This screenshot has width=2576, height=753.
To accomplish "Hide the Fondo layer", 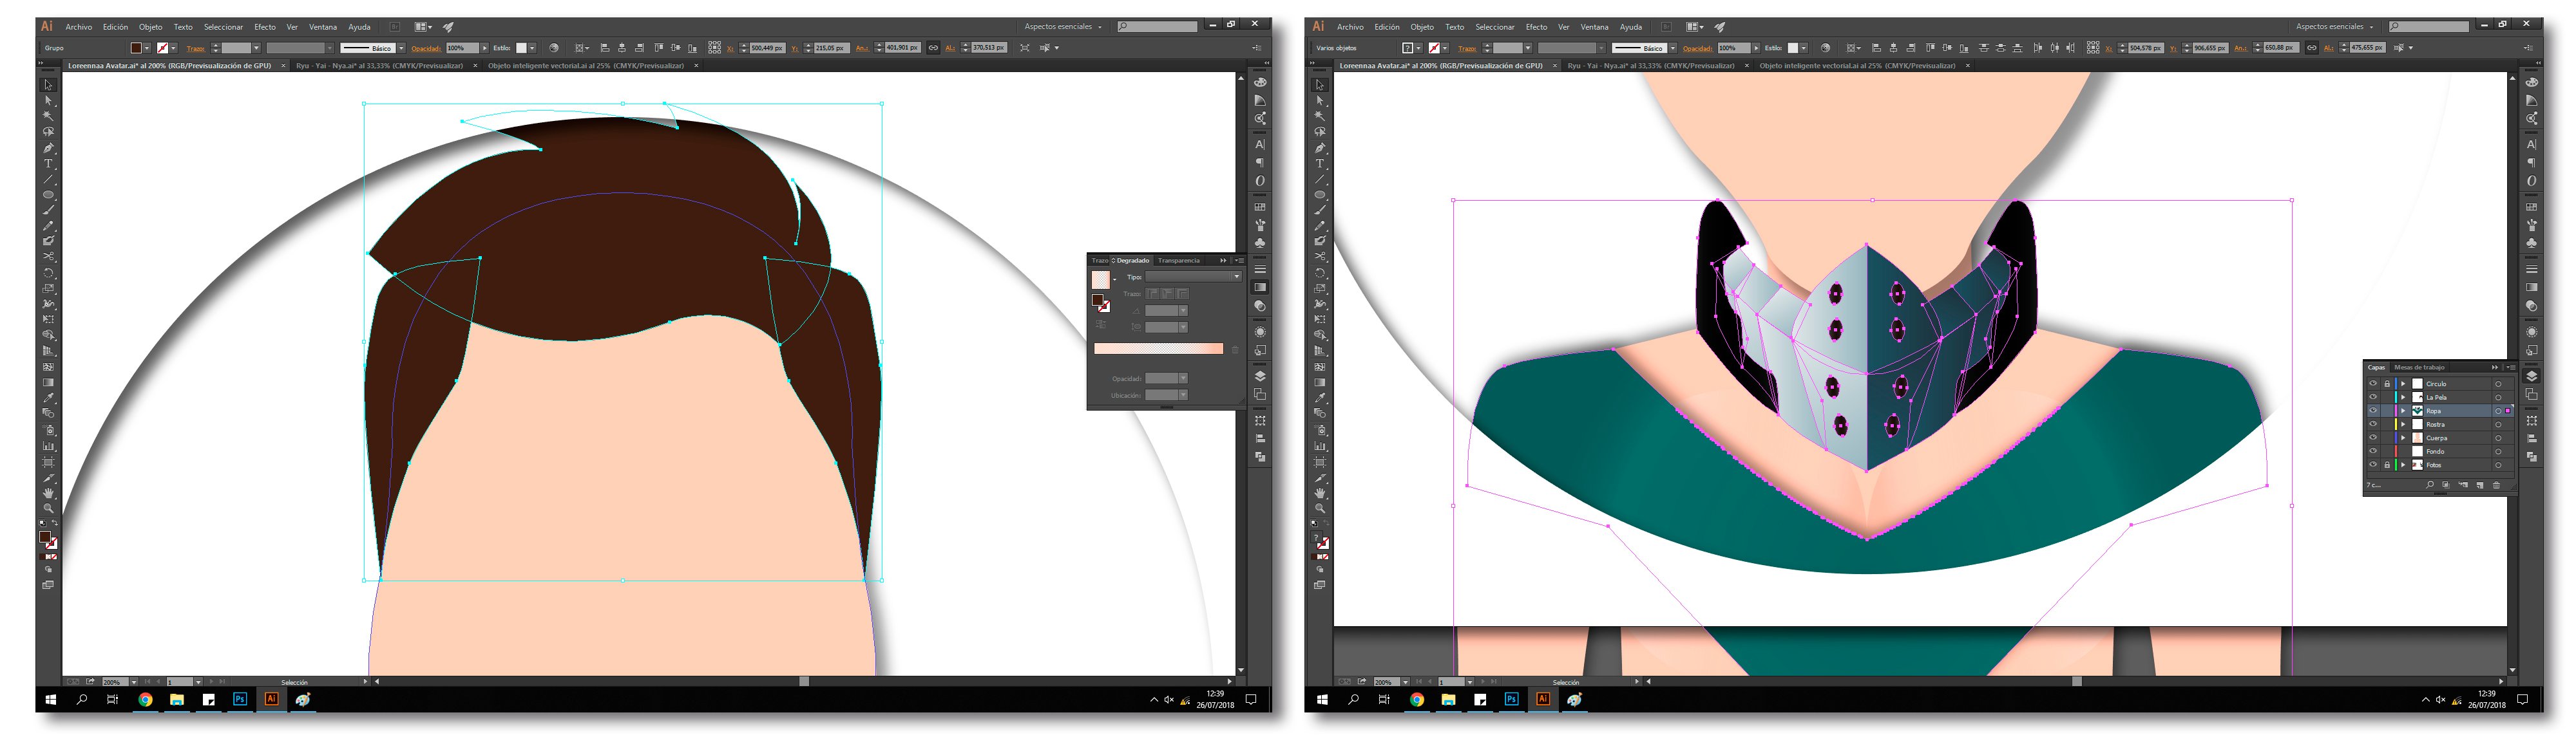I will pyautogui.click(x=2373, y=451).
